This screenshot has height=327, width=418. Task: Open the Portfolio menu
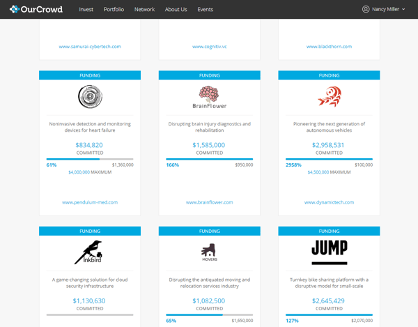coord(114,9)
